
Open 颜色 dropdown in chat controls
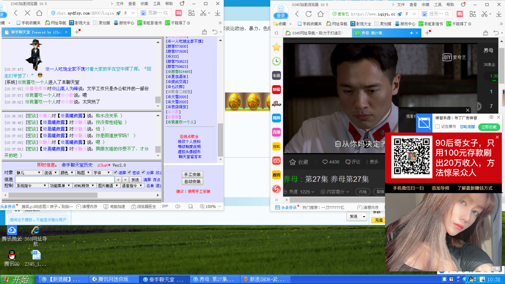[x=67, y=173]
